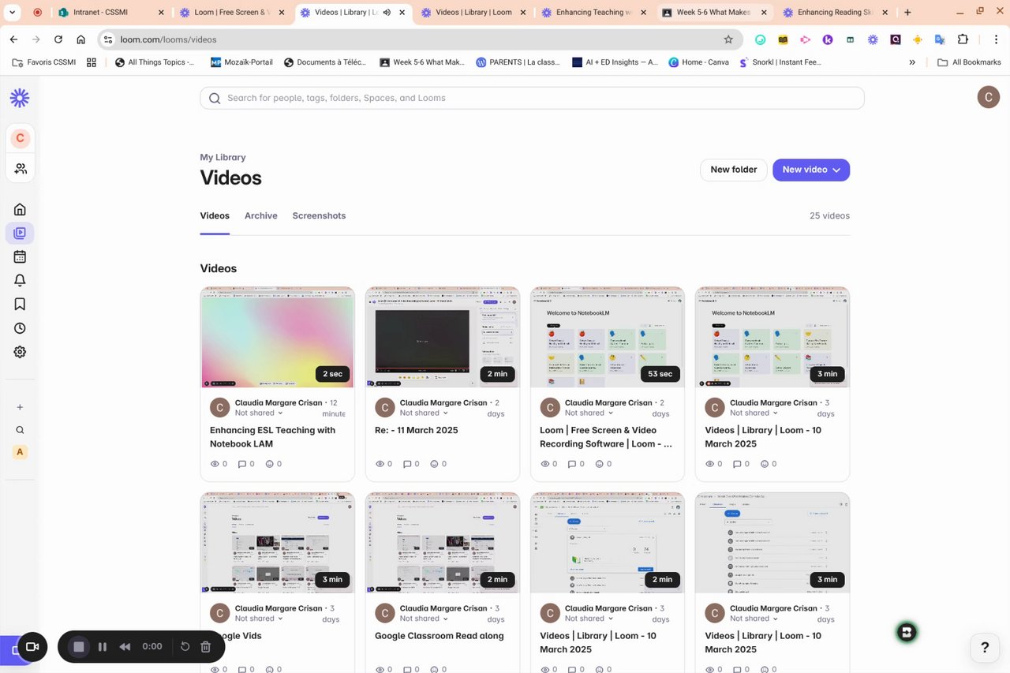Open the Library icon in sidebar
The width and height of the screenshot is (1010, 673).
pyautogui.click(x=20, y=233)
